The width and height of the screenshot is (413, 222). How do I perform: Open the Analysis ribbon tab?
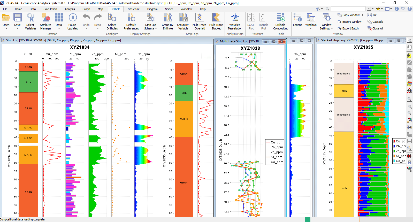pyautogui.click(x=70, y=9)
